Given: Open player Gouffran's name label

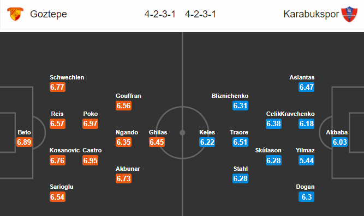Looking at the screenshot, I should [x=128, y=96].
